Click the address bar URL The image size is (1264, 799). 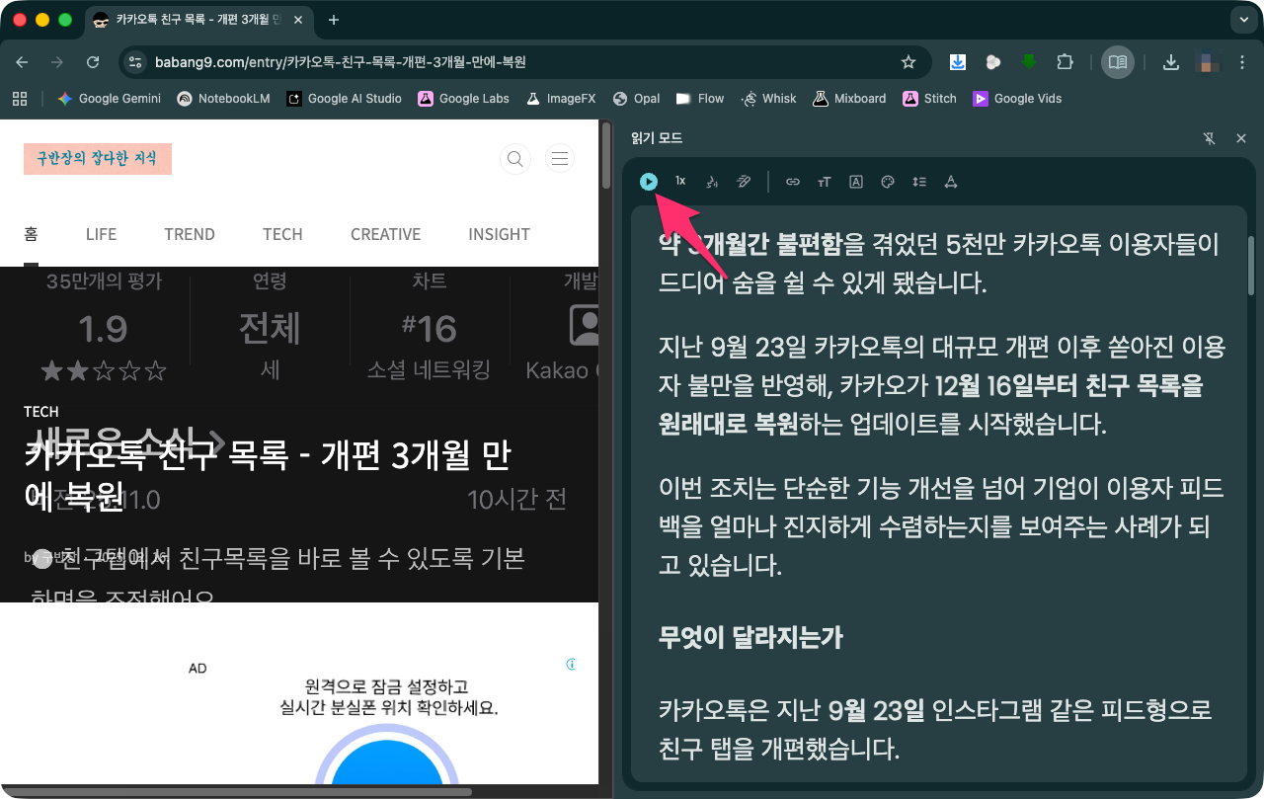point(341,62)
